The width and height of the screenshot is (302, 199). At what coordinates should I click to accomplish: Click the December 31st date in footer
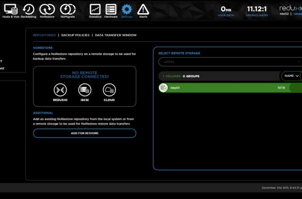click(x=281, y=188)
